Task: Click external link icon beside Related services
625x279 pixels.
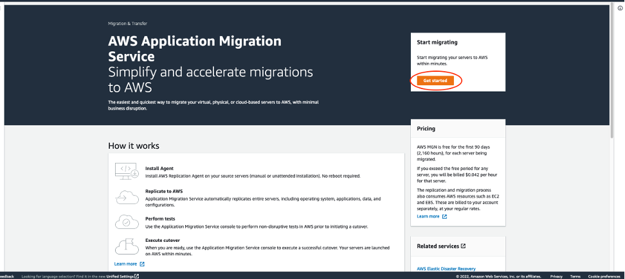Action: click(x=463, y=246)
